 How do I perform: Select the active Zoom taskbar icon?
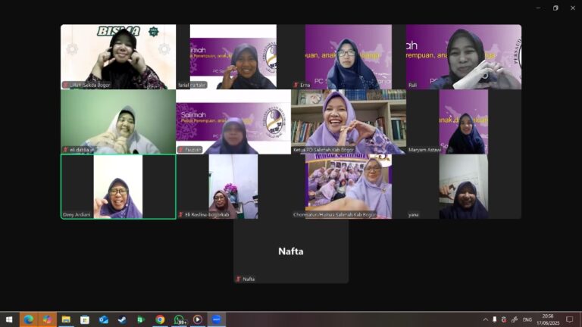tap(217, 319)
